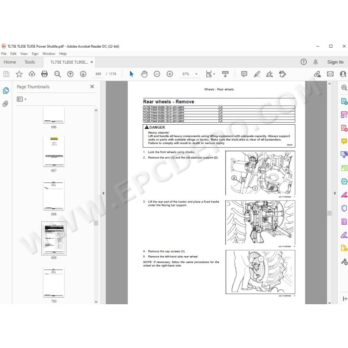Open More Tools wrench in right pane
Viewport: 348px width, 348px height.
pyautogui.click(x=344, y=261)
